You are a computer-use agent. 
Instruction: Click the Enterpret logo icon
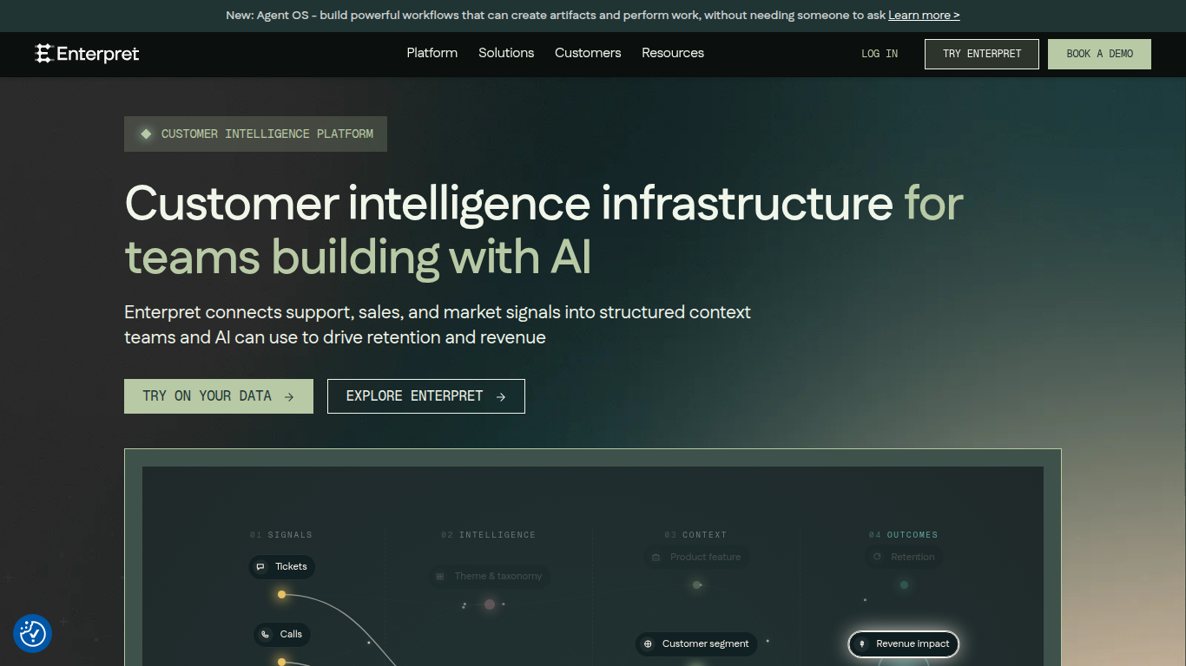tap(43, 54)
